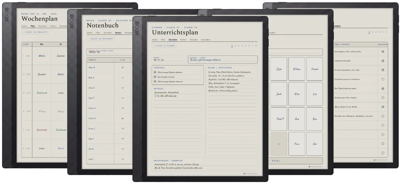Uncheck Nachfassen for 'Erweiterungsaufgaben; sehr eifrig' row
The image size is (401, 184).
click(383, 70)
